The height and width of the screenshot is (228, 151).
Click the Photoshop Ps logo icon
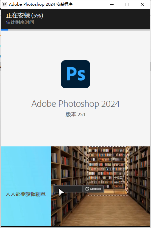click(x=75, y=74)
